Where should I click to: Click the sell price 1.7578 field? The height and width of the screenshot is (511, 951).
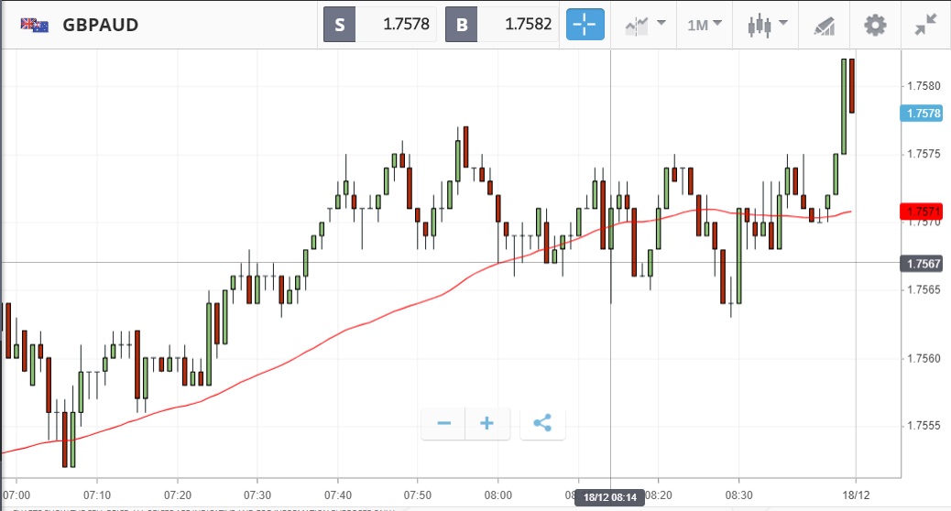(x=396, y=25)
